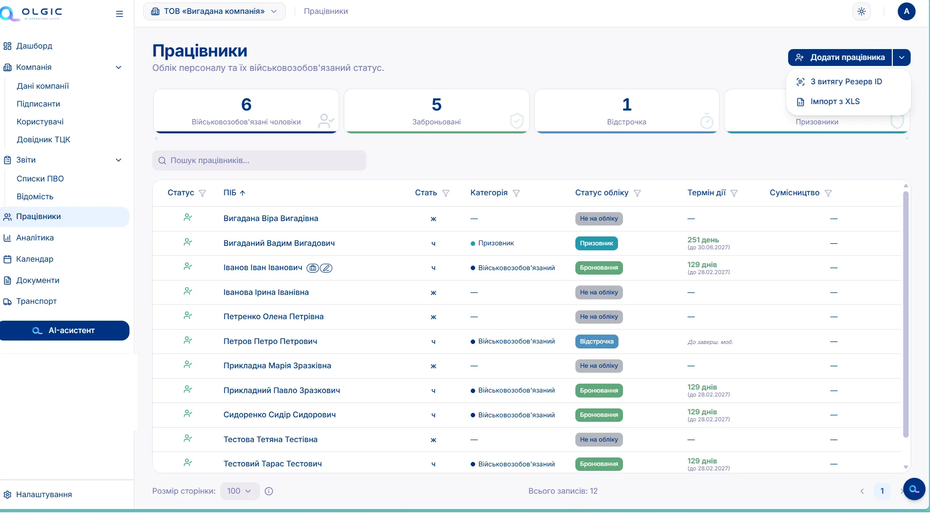
Task: Click status icon in Вигадана Віра Вигадівна row
Action: pyautogui.click(x=187, y=218)
